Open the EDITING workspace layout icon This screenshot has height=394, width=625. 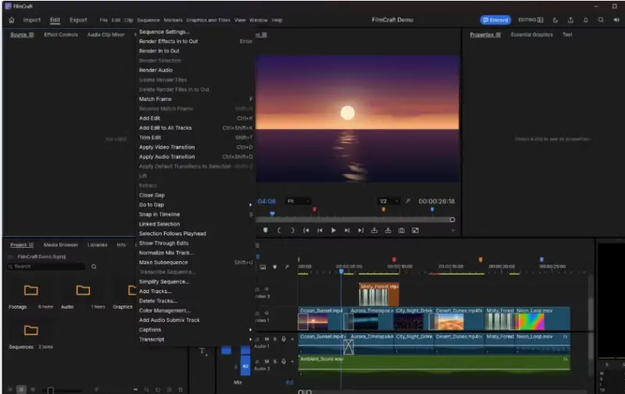pyautogui.click(x=541, y=20)
